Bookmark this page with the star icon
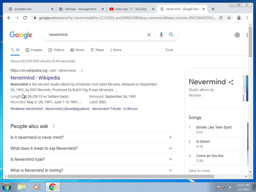This screenshot has height=192, width=256. pyautogui.click(x=229, y=18)
